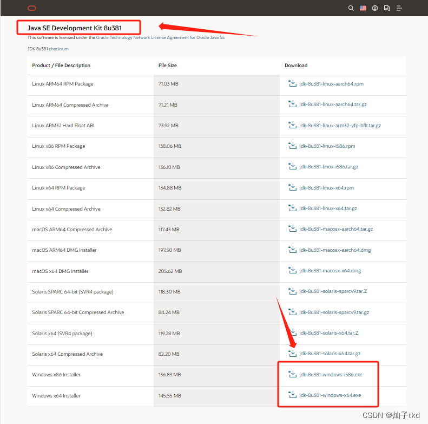The width and height of the screenshot is (428, 424).
Task: Download jdk-8u381-windows-i586.exe link
Action: pyautogui.click(x=331, y=375)
